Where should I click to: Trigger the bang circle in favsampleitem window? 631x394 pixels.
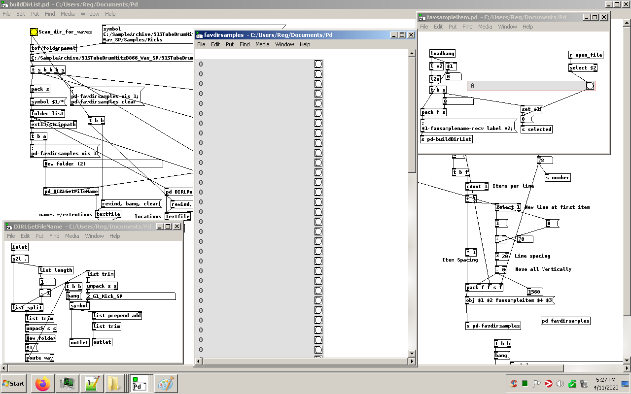pos(590,86)
